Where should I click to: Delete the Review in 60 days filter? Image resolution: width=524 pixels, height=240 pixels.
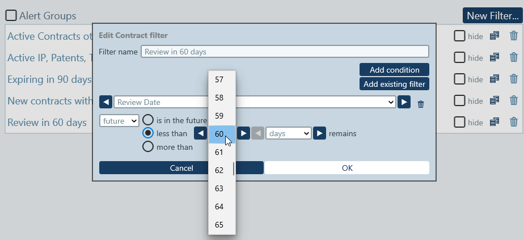coord(514,122)
